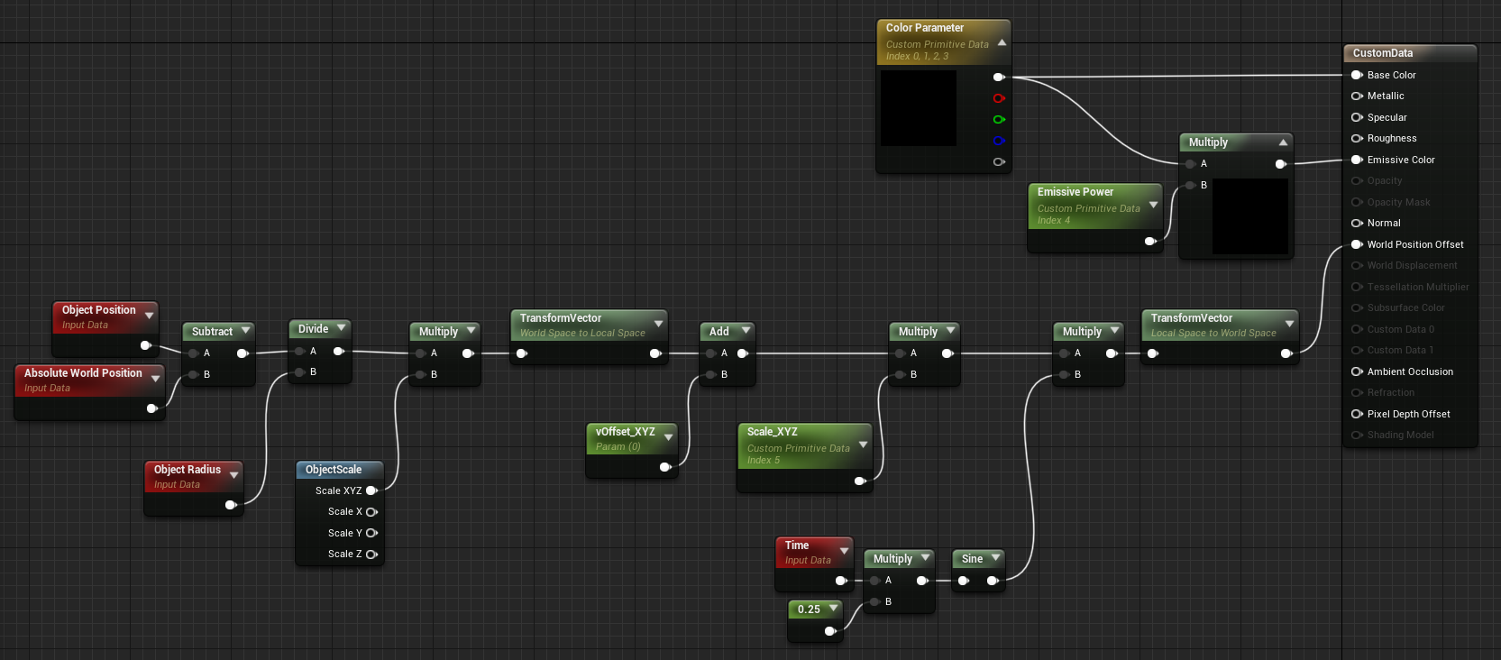1501x660 pixels.
Task: Collapse the Color Parameter node preview
Action: tap(1002, 42)
